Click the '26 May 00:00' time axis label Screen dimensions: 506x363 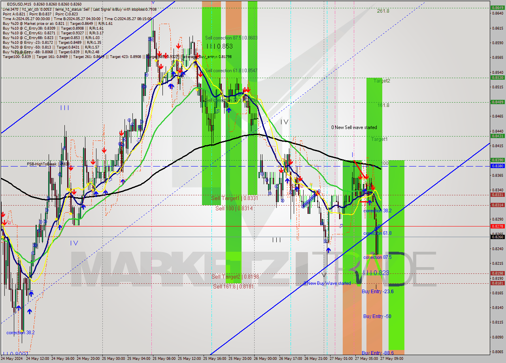[266, 359]
